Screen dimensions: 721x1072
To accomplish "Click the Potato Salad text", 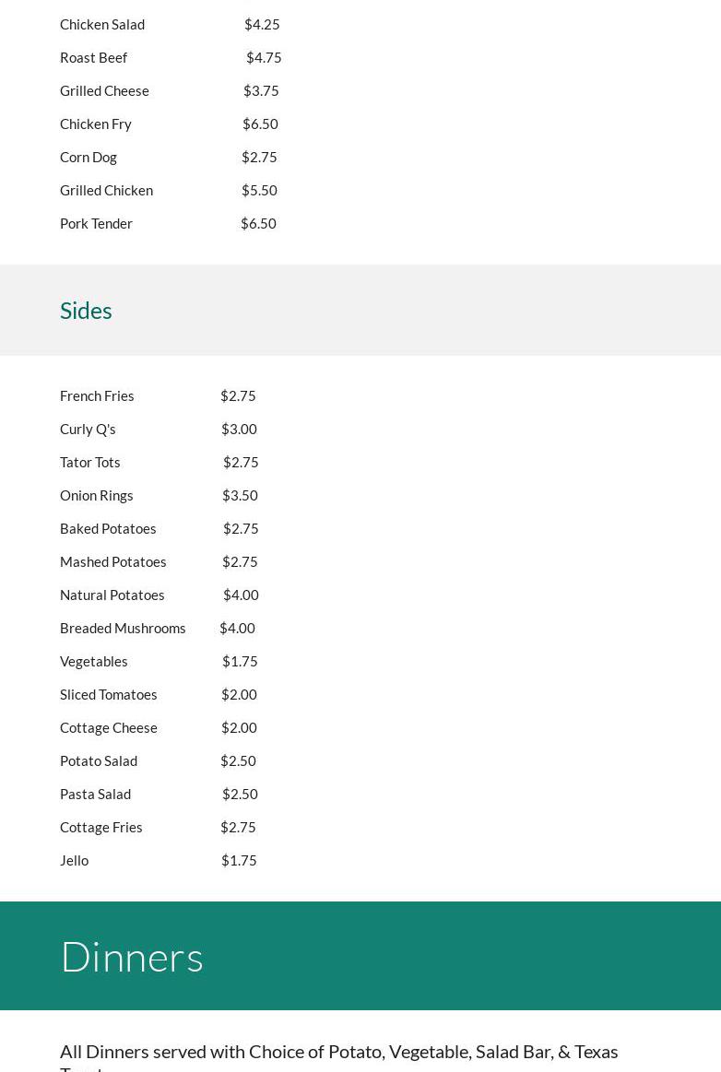I will 99,761.
